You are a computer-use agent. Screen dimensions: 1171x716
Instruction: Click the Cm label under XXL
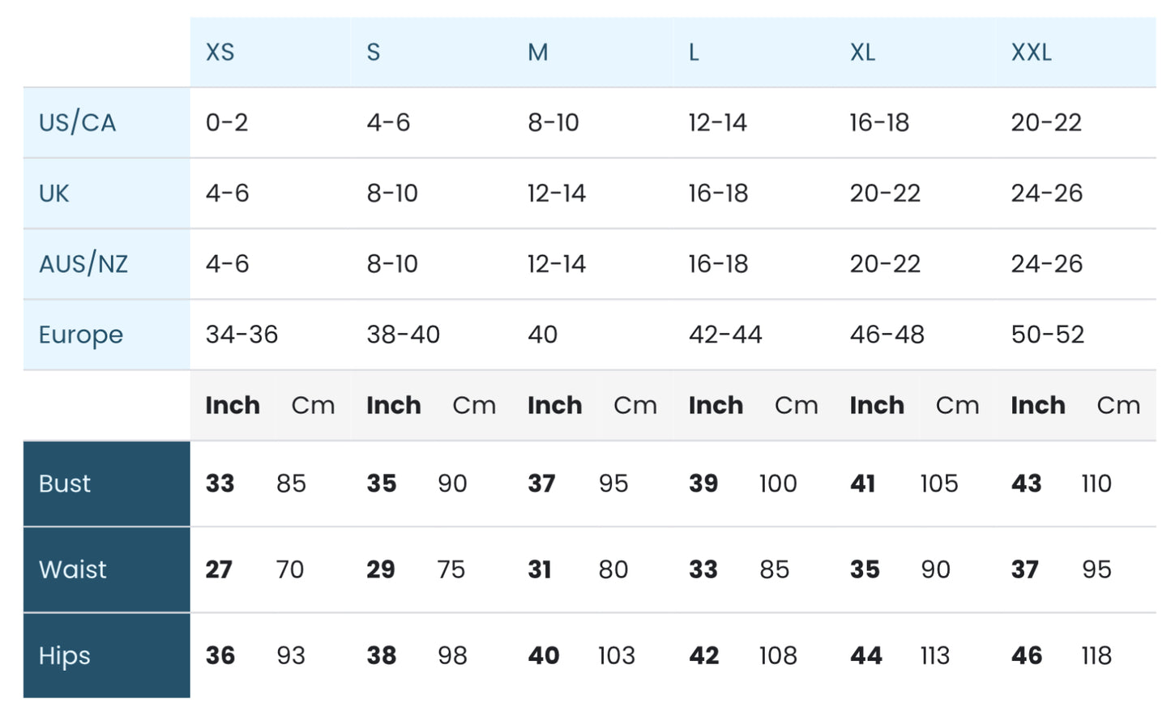1118,405
